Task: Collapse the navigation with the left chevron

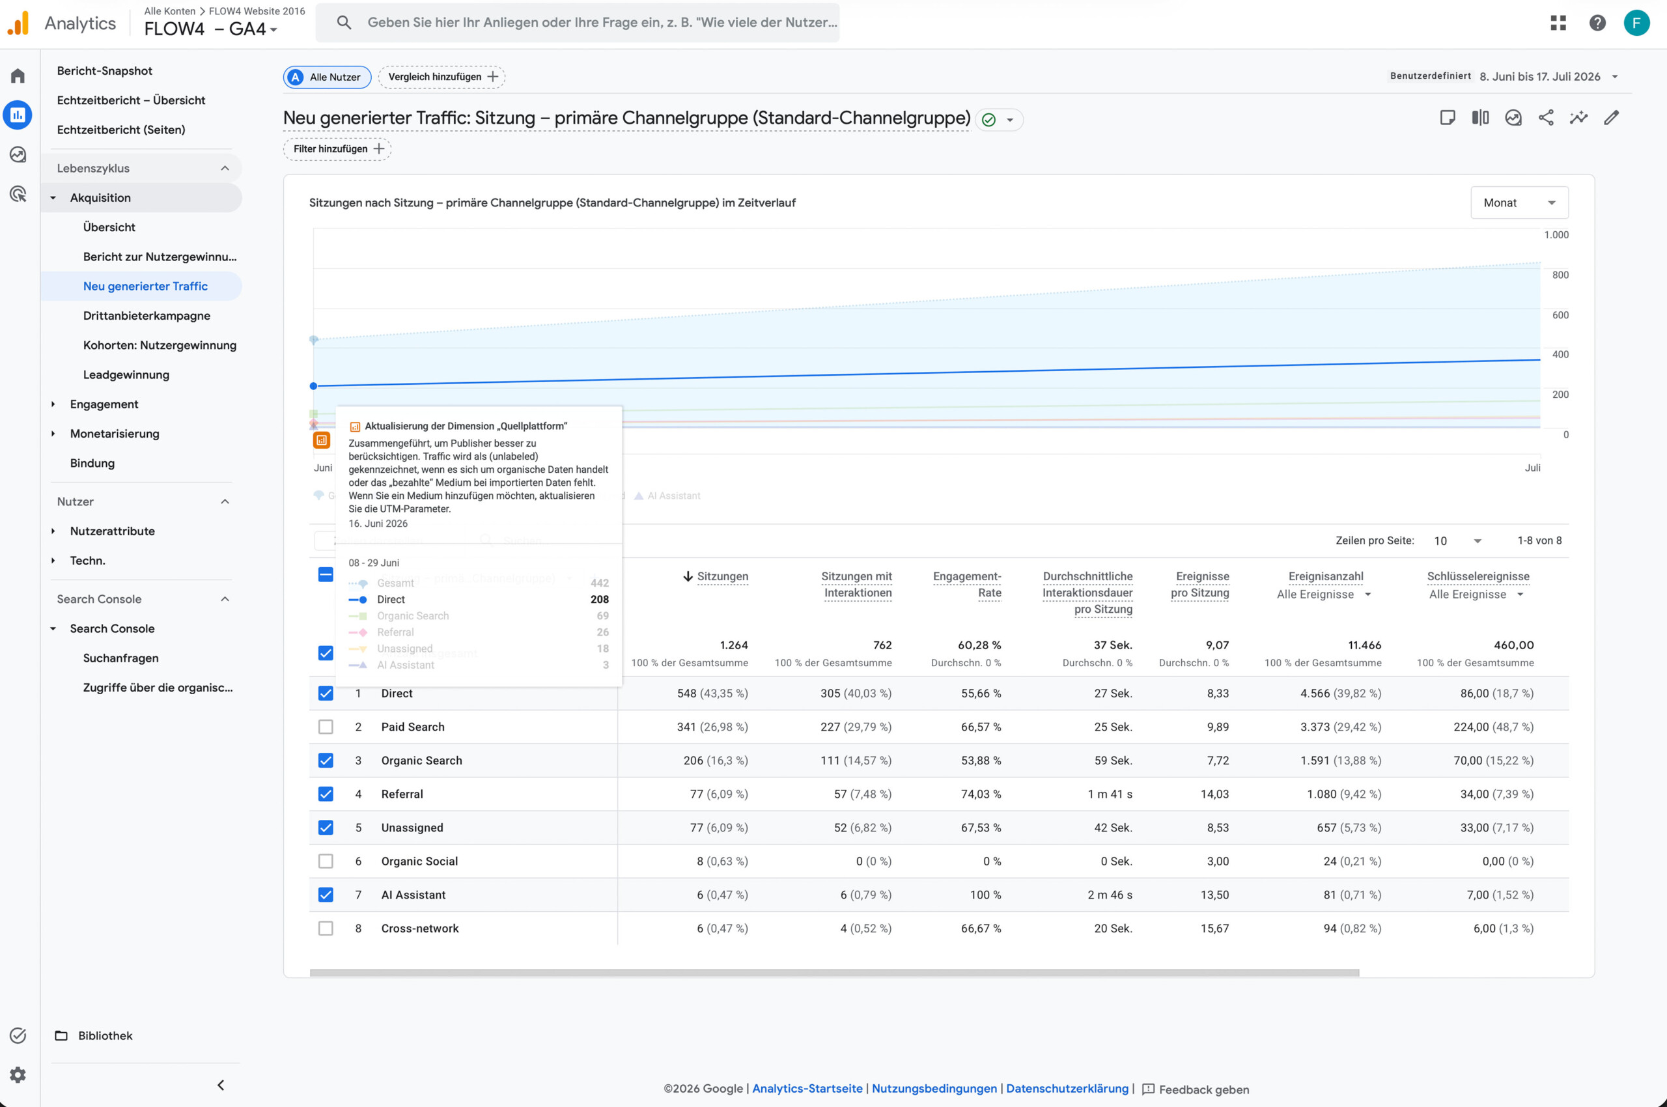Action: (x=221, y=1085)
